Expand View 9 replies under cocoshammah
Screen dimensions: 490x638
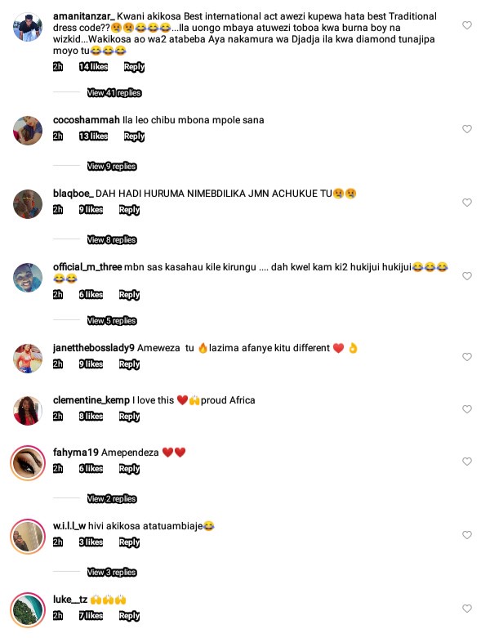(112, 167)
